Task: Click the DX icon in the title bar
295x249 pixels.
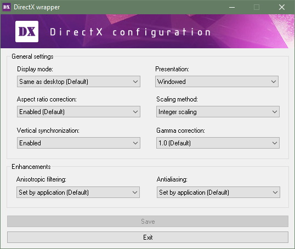Action: tap(7, 7)
